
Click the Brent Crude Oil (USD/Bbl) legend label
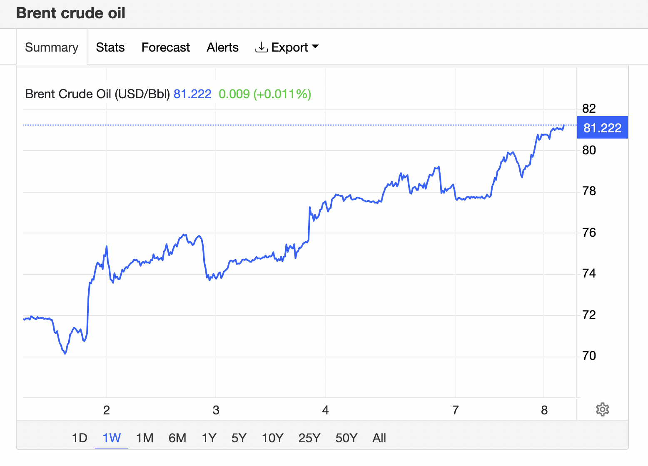tap(97, 94)
